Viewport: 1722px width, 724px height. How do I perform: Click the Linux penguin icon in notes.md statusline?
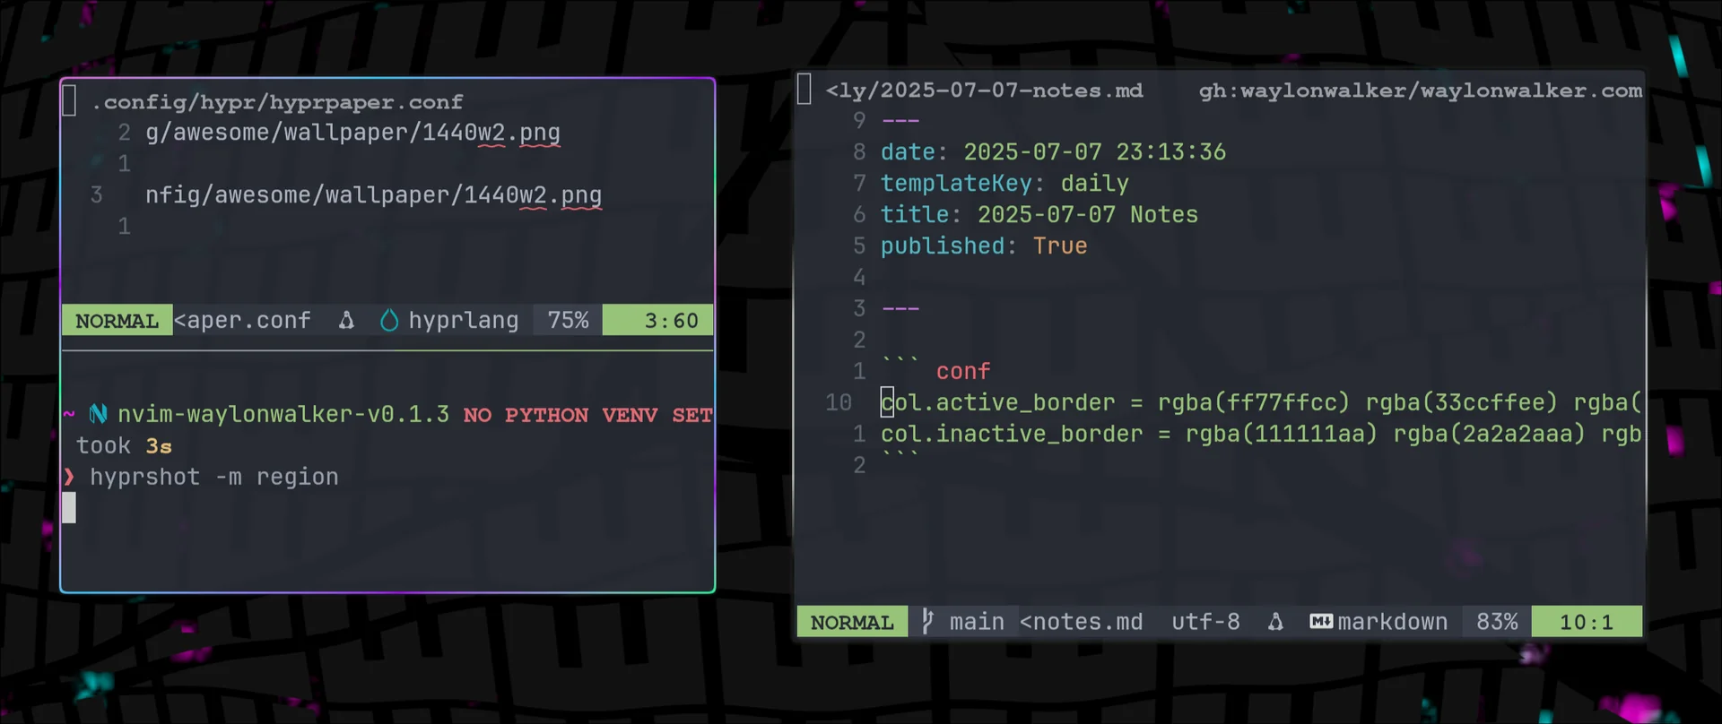coord(1275,622)
